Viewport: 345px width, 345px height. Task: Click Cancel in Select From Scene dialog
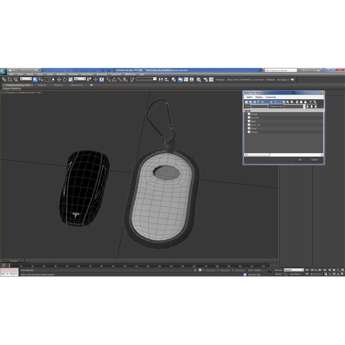click(x=314, y=160)
